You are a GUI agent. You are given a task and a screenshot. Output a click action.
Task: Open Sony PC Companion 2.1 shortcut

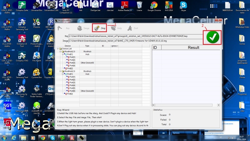66,7
